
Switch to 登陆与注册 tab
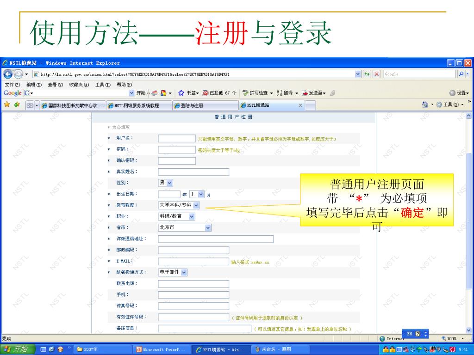(x=205, y=105)
